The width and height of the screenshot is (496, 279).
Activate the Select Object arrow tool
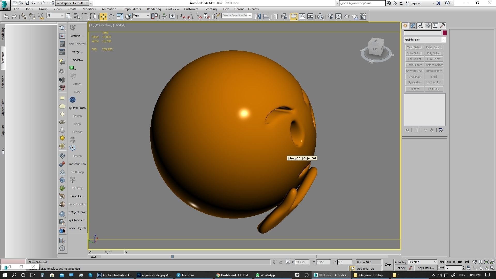coord(68,17)
